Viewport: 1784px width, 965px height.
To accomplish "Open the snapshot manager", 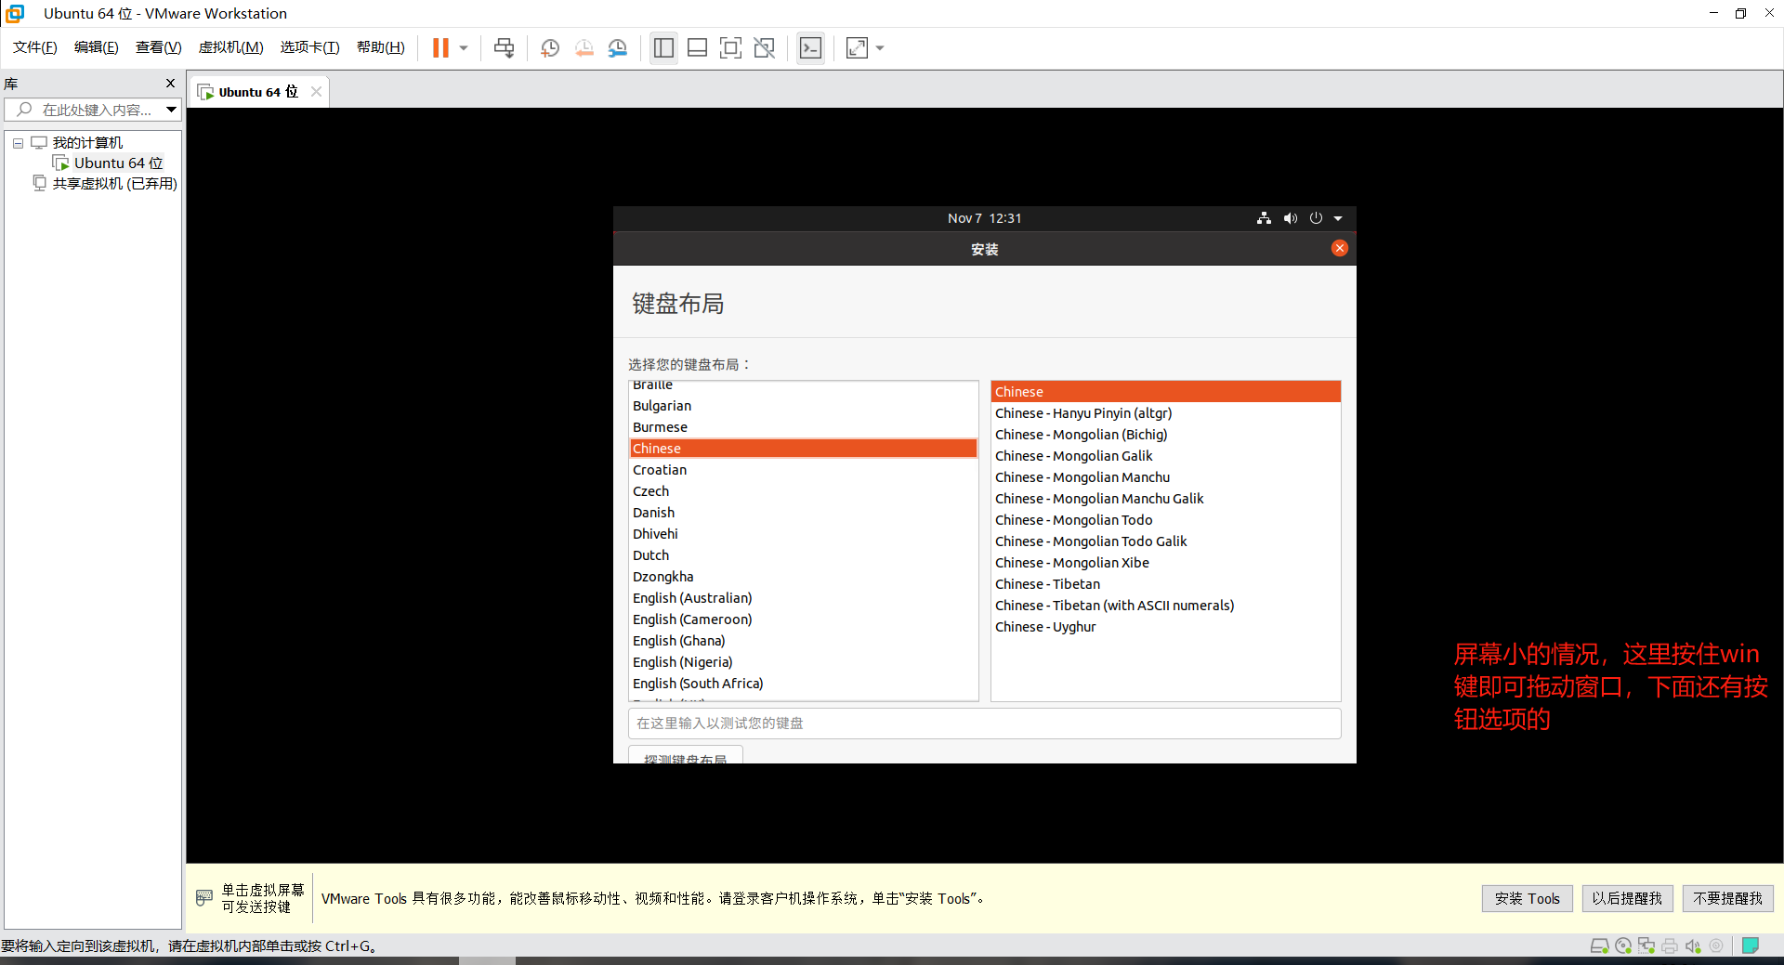I will tap(618, 47).
